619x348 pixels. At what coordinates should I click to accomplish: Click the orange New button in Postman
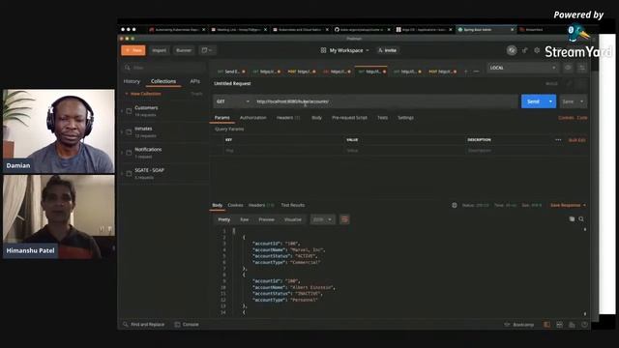click(133, 50)
